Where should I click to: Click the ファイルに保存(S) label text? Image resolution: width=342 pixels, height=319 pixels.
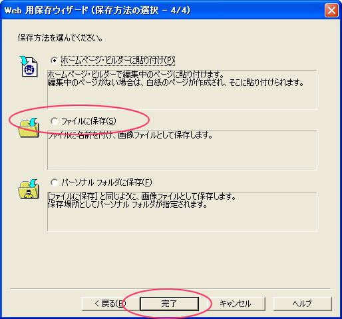[x=88, y=121]
